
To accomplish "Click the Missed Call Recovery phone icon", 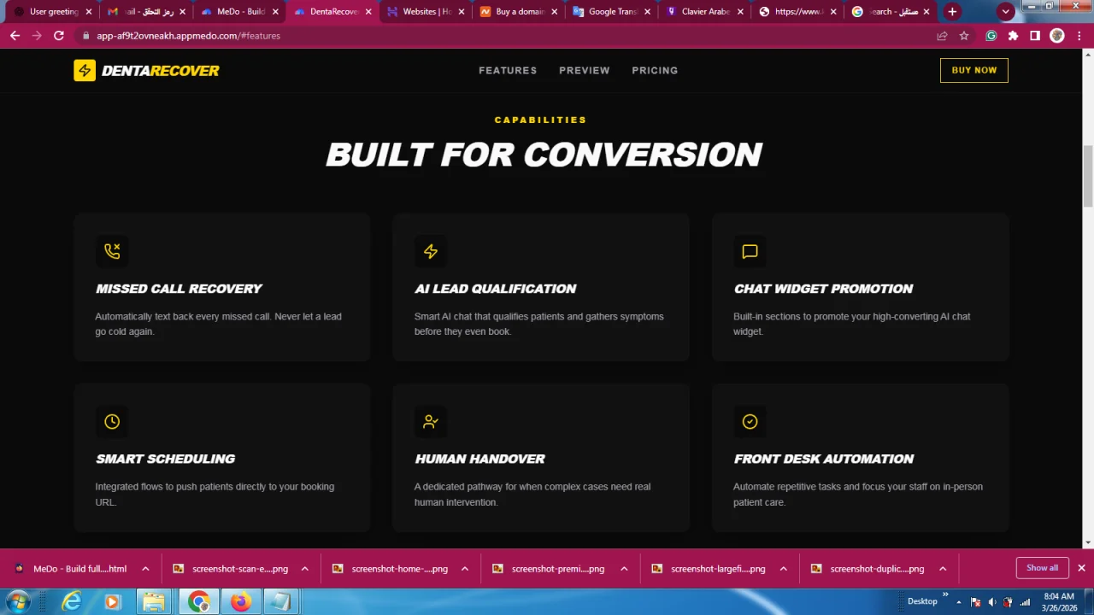I will pyautogui.click(x=112, y=251).
